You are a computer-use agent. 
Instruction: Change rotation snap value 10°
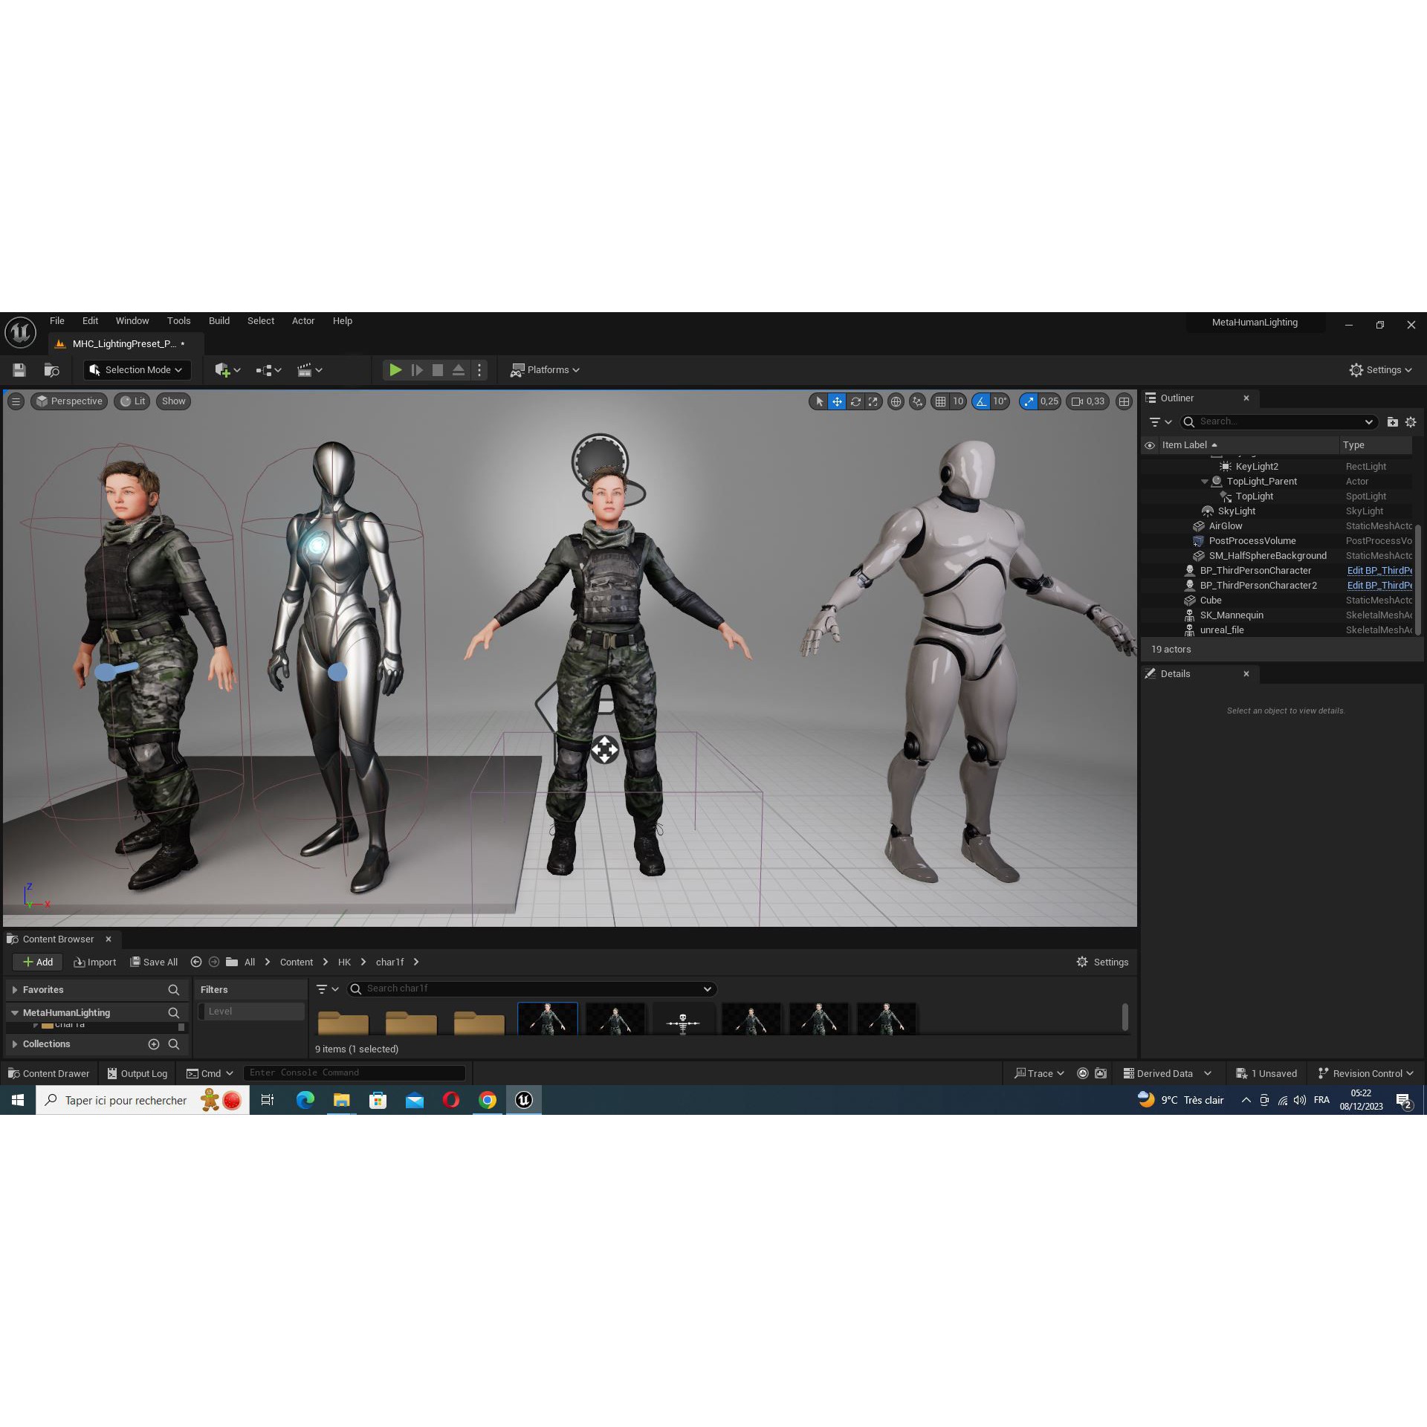coord(1000,401)
